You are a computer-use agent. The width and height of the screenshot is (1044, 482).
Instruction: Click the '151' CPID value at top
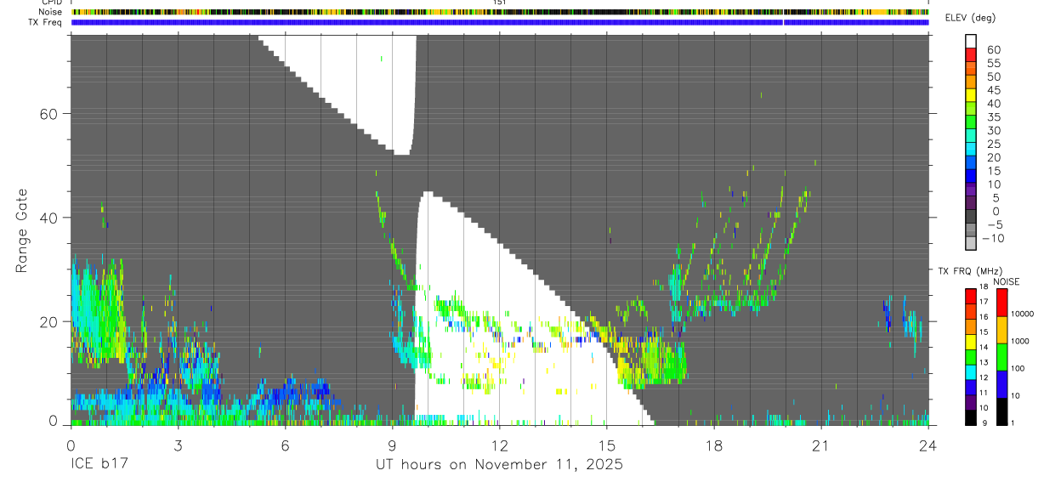tap(500, 3)
